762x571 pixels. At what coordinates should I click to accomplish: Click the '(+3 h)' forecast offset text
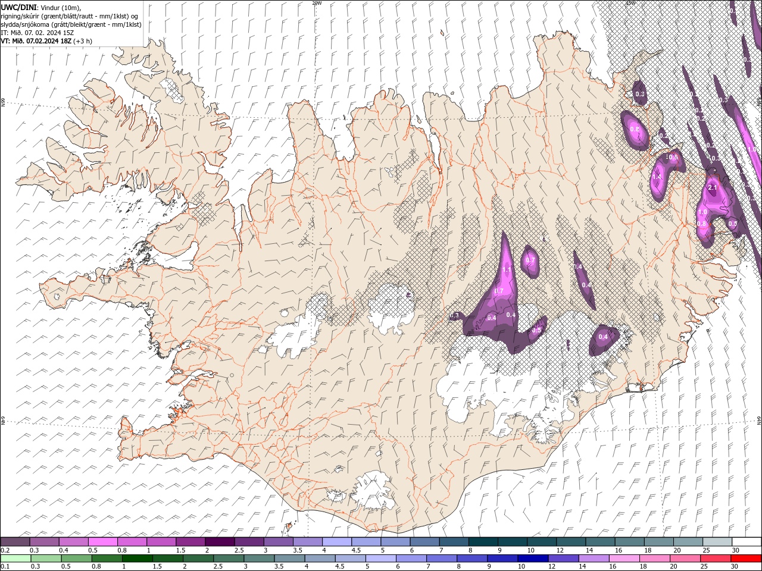[84, 41]
